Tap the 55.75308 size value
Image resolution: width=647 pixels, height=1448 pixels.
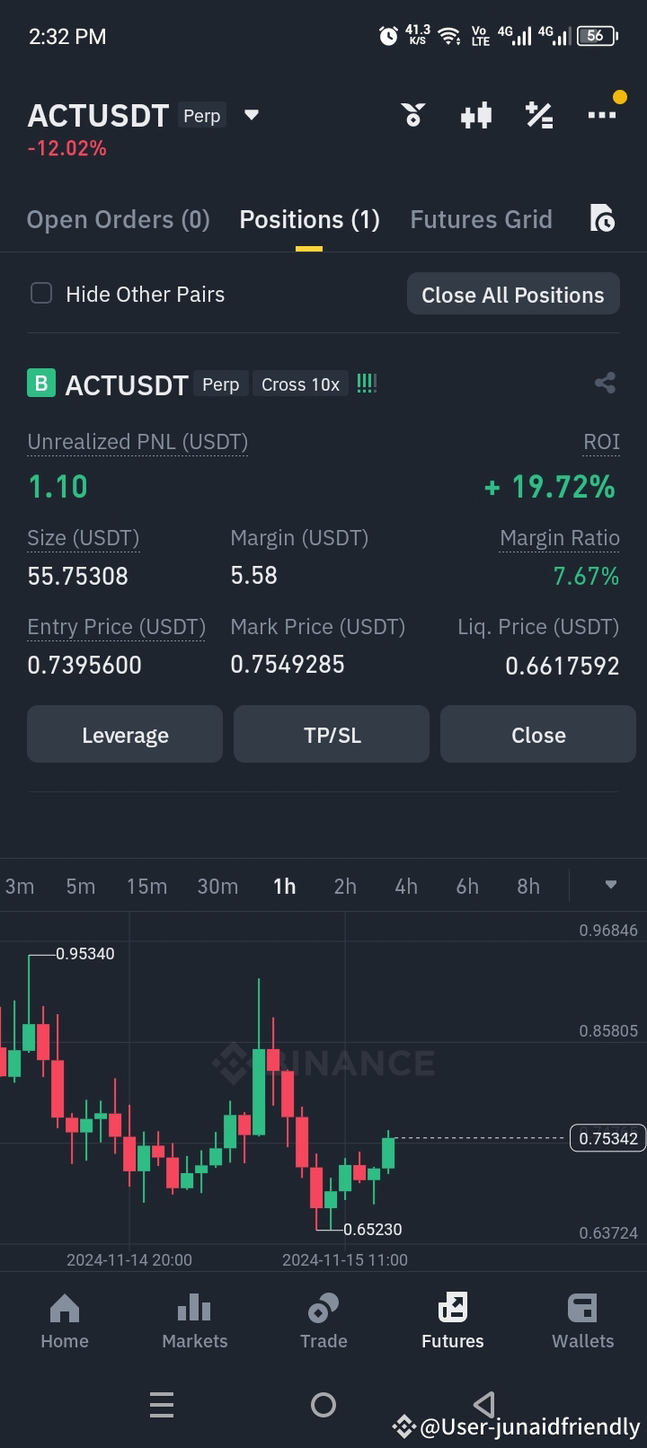click(78, 576)
